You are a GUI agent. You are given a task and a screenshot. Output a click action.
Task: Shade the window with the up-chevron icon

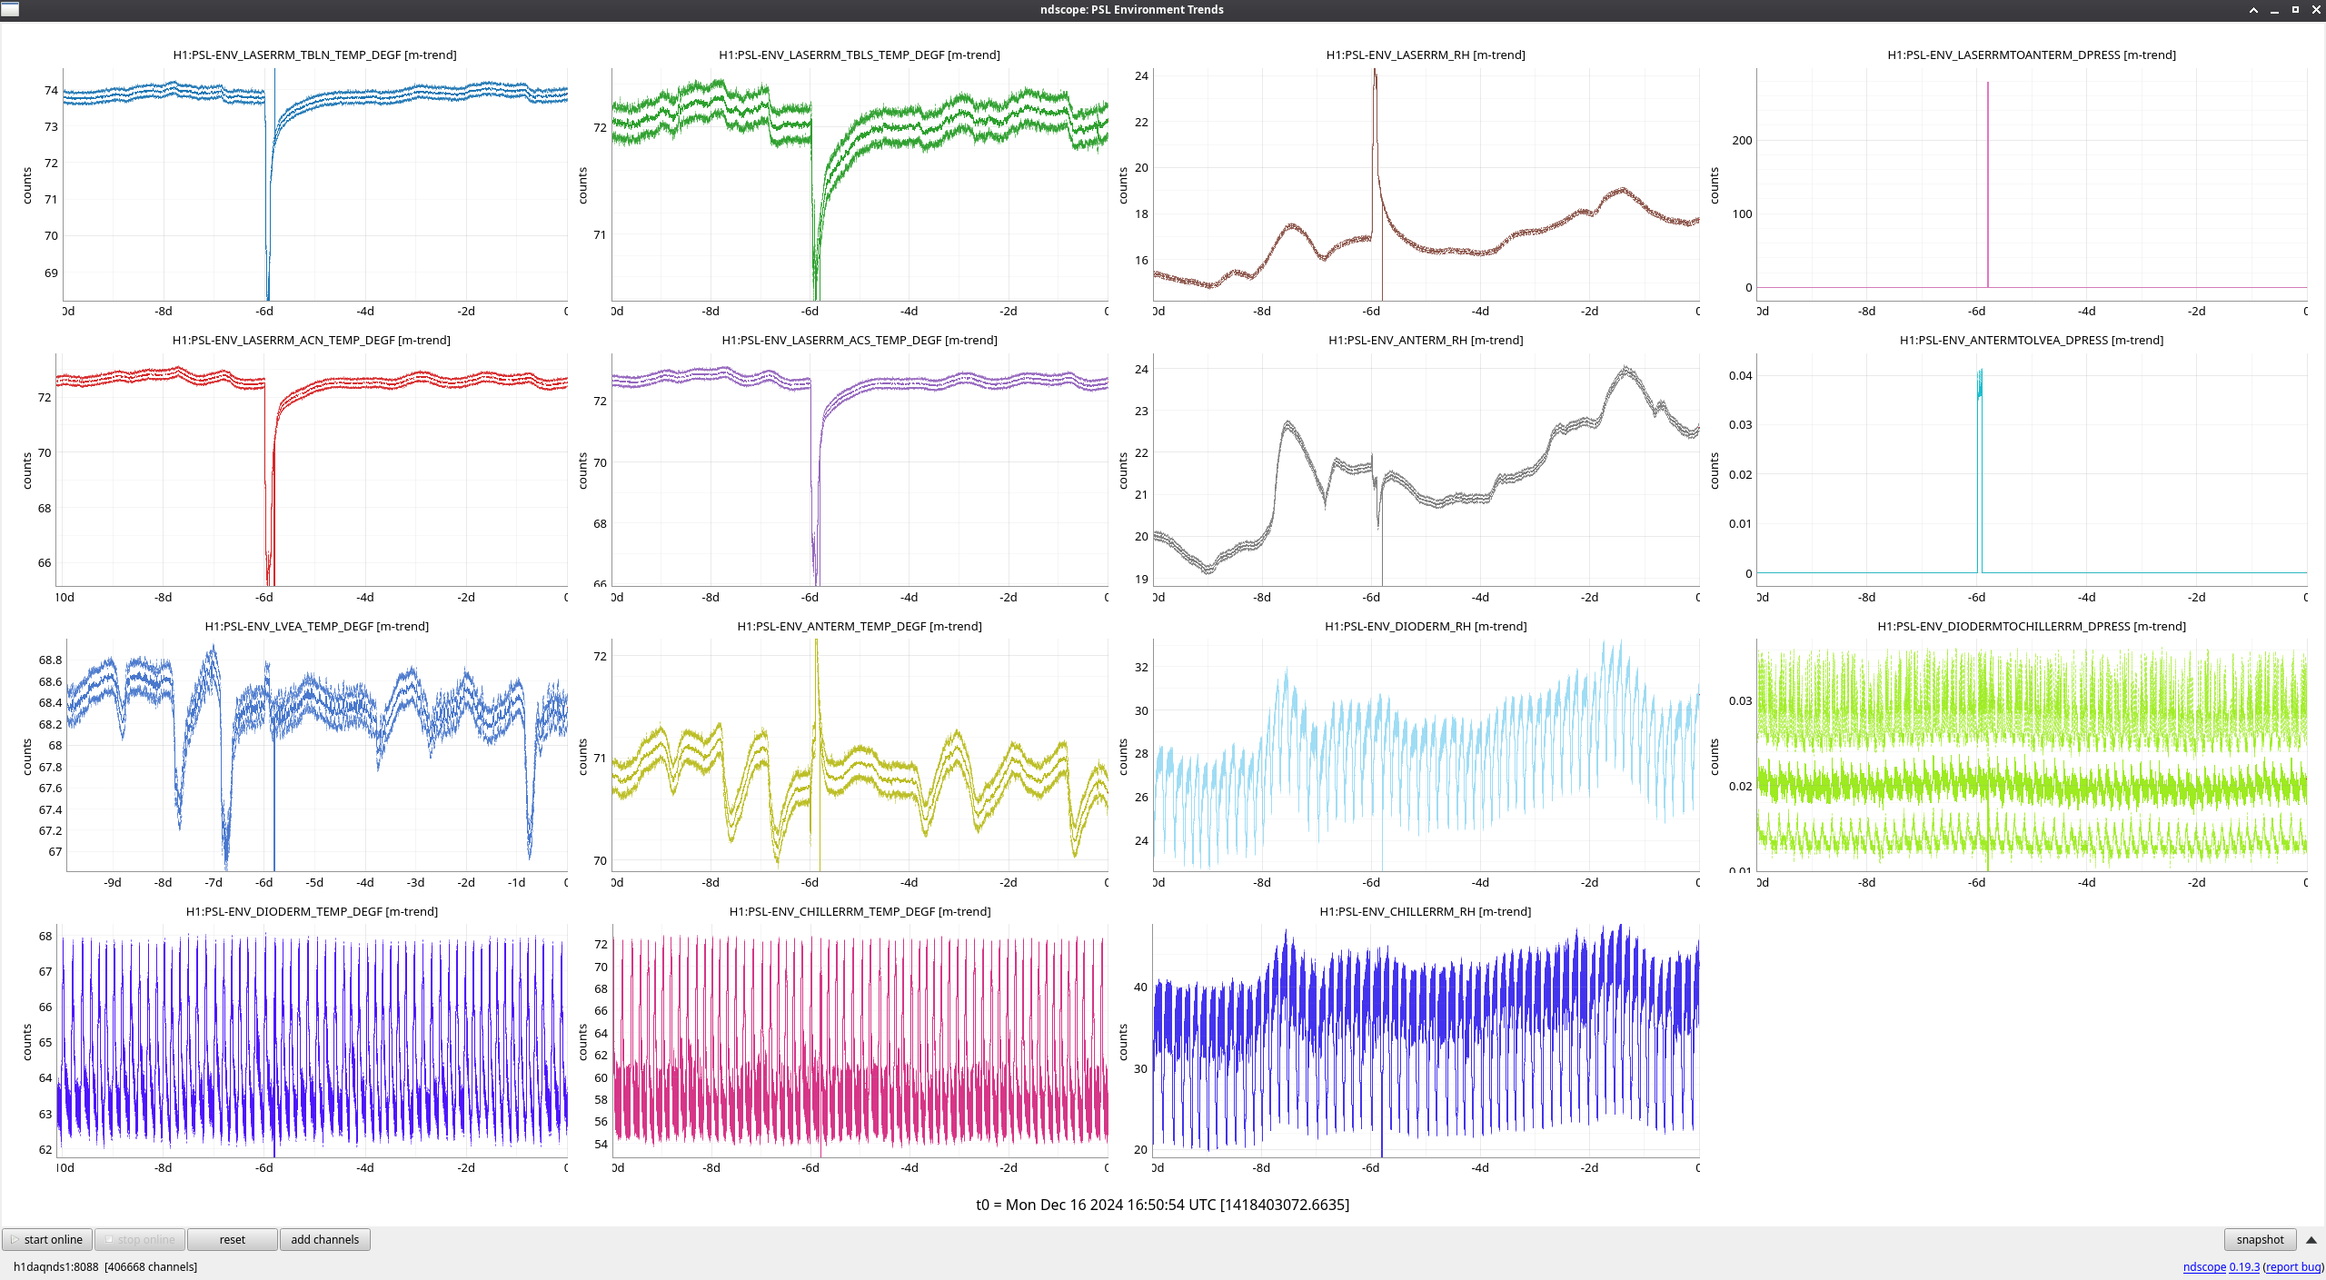(2253, 9)
